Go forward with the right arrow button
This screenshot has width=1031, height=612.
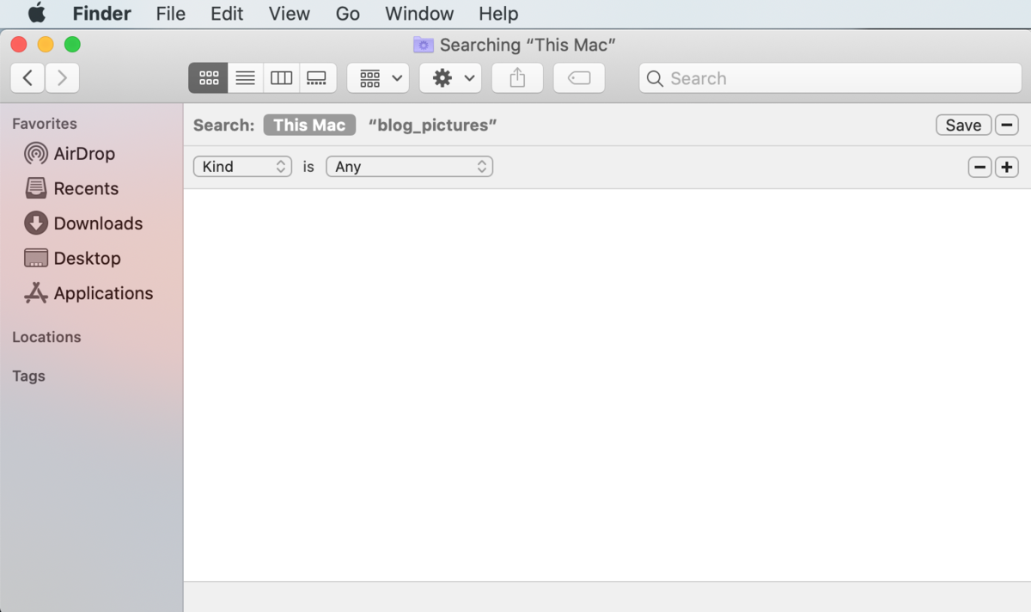click(x=62, y=78)
